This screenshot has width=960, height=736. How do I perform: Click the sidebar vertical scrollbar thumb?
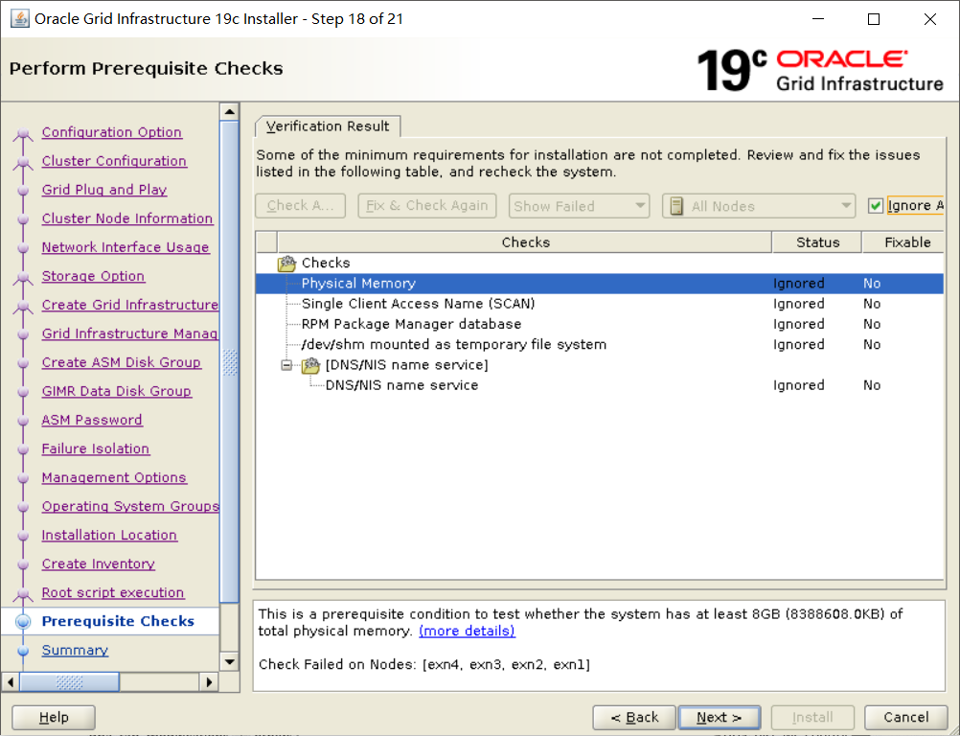tap(230, 362)
